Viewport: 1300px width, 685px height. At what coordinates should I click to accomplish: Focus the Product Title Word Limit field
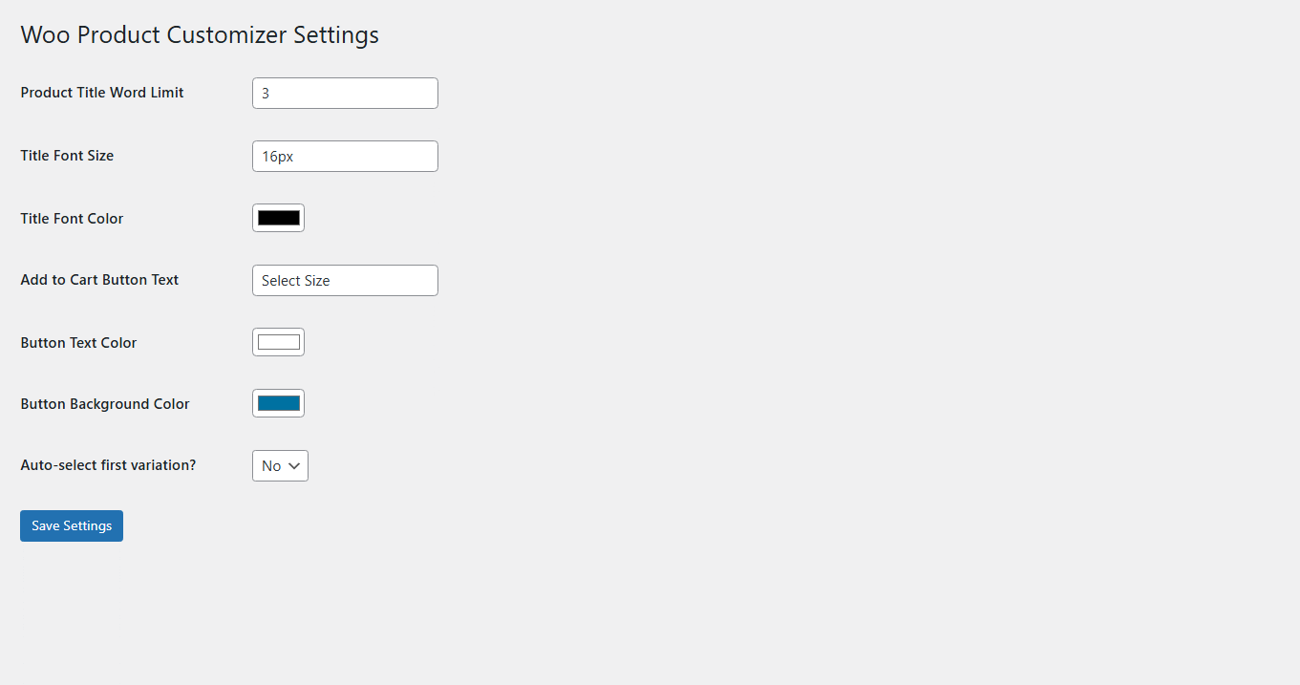tap(345, 94)
